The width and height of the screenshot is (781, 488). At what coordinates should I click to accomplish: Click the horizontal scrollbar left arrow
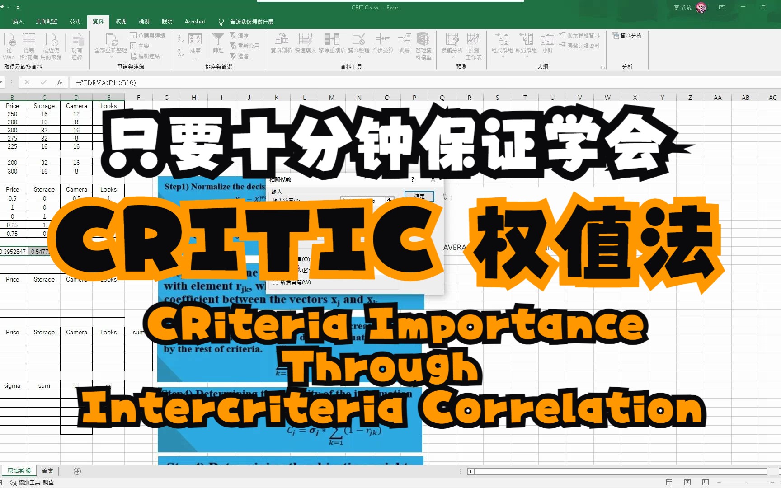(x=470, y=471)
